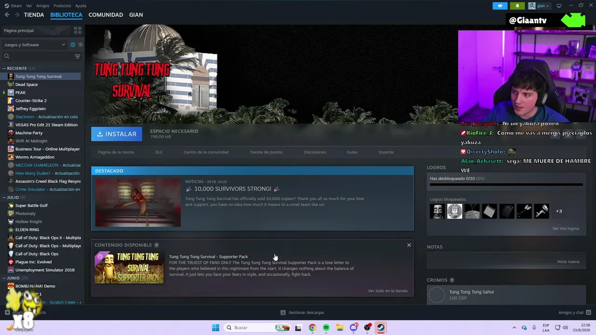This screenshot has width=596, height=335.
Task: Expand the +3 more locked achievements
Action: tap(559, 211)
